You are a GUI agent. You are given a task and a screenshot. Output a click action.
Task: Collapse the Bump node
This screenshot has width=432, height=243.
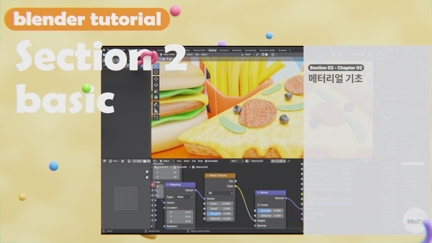[x=258, y=193]
